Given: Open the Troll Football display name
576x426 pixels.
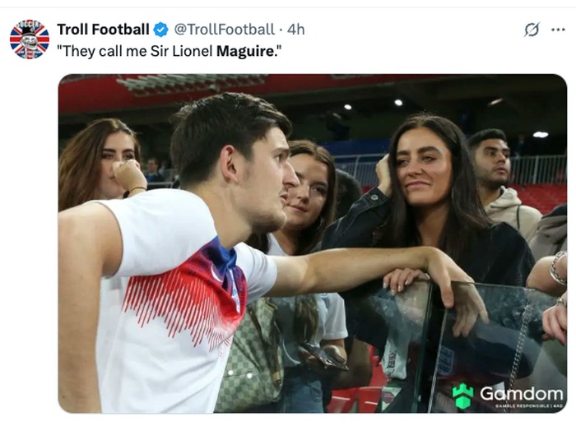Looking at the screenshot, I should coord(103,30).
